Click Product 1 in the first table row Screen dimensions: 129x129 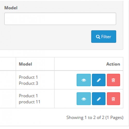28,77
